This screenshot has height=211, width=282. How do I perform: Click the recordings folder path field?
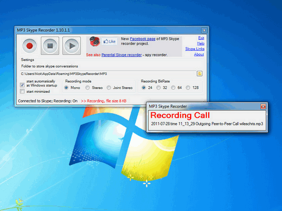[x=108, y=74]
